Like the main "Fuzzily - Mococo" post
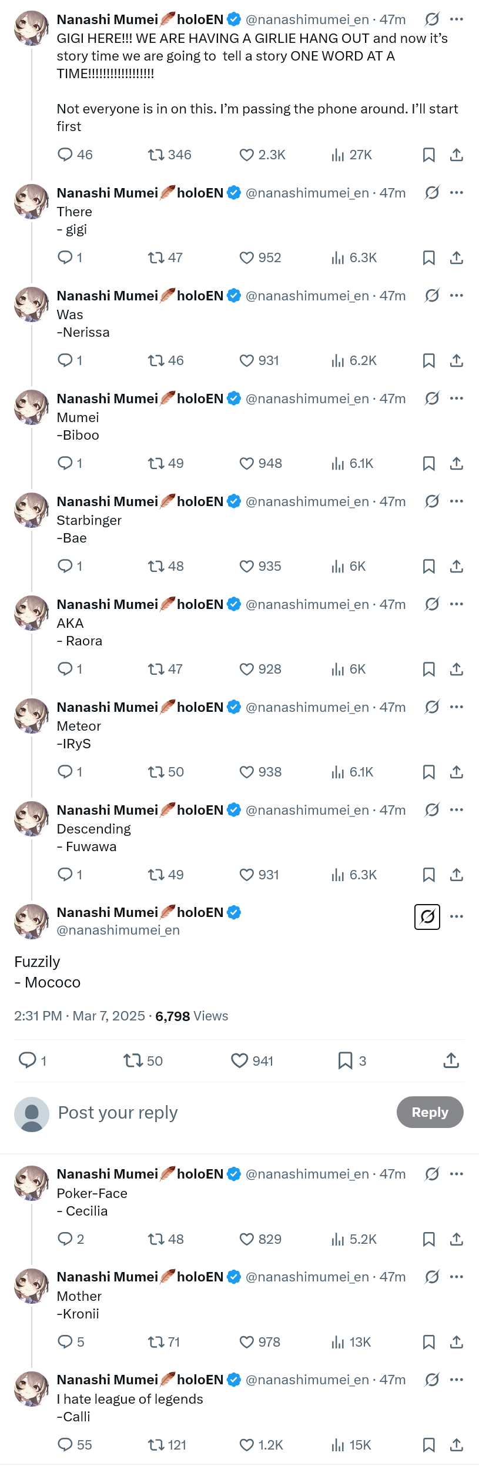The height and width of the screenshot is (1466, 479). tap(240, 1060)
